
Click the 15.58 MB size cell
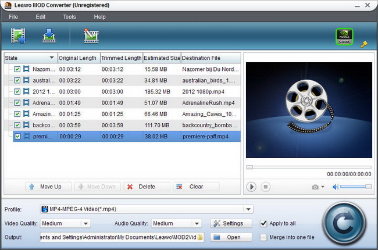(x=156, y=69)
